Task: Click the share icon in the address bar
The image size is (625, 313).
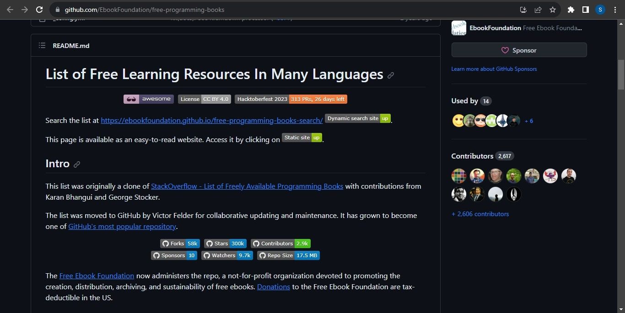Action: pos(538,9)
